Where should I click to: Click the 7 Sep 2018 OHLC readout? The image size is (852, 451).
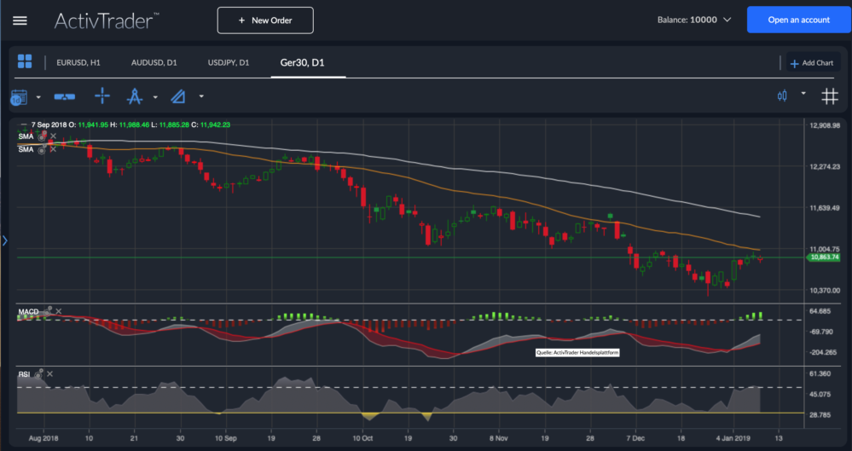coord(130,125)
